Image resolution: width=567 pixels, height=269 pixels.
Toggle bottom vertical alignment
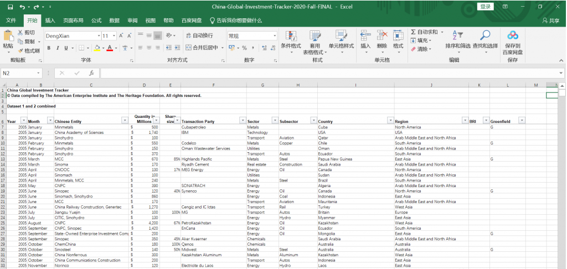click(158, 35)
